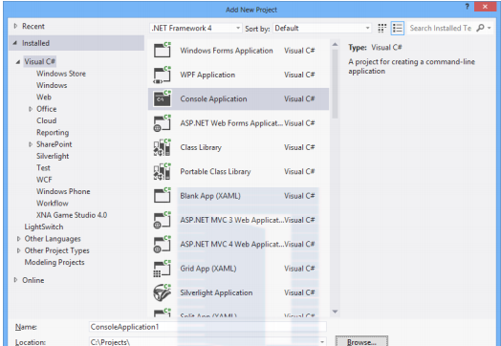The width and height of the screenshot is (501, 346).
Task: Collapse the Visual C# tree node
Action: 18,62
